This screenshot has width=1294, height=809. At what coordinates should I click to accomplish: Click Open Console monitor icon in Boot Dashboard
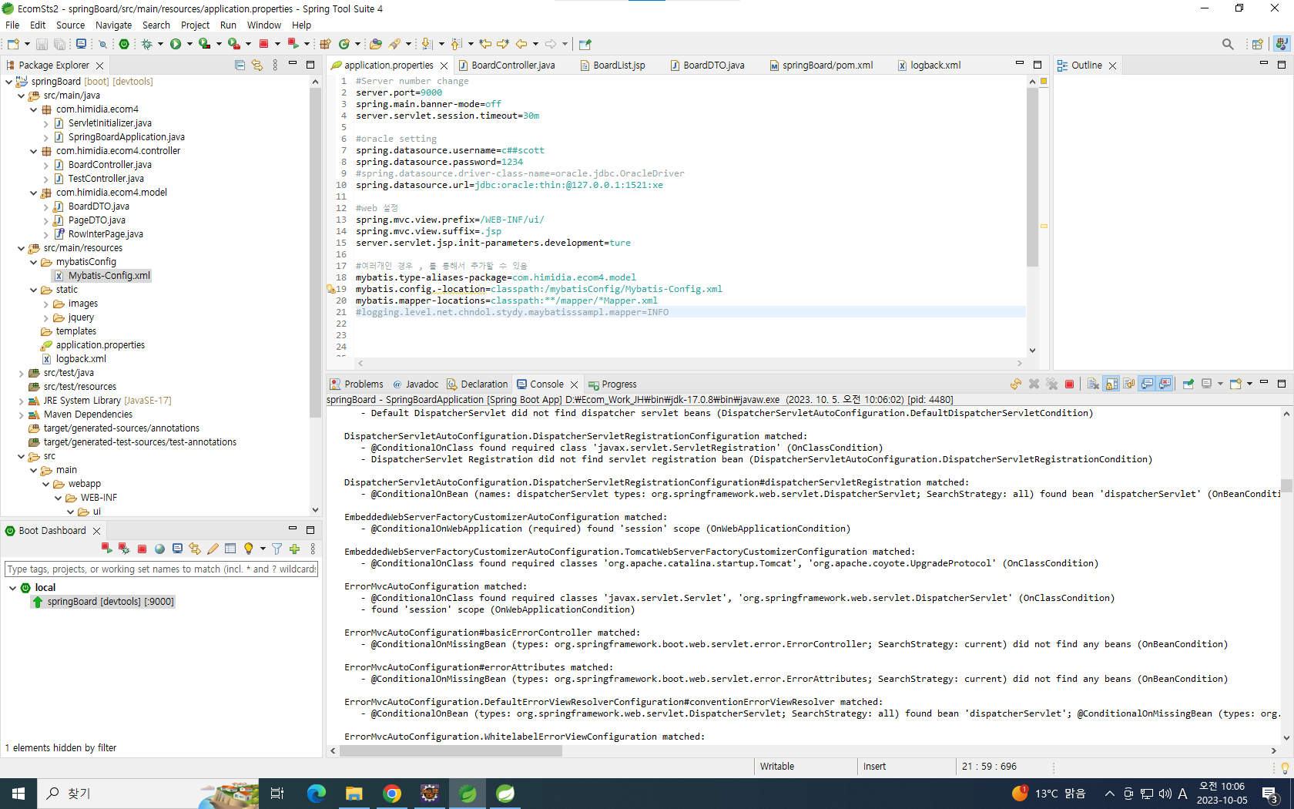point(177,549)
